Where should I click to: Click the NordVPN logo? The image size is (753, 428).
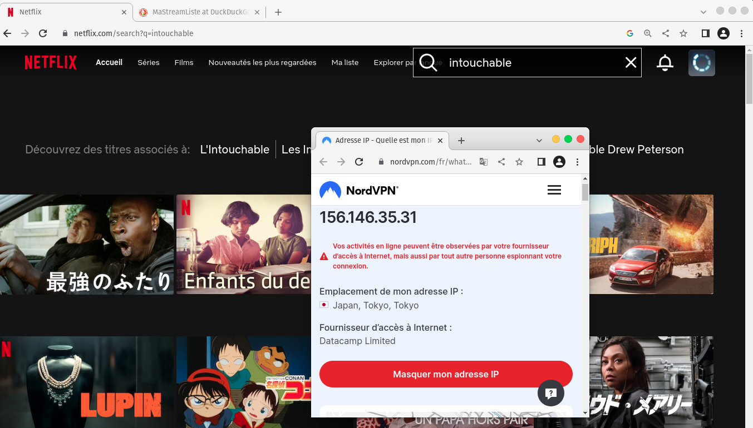358,190
